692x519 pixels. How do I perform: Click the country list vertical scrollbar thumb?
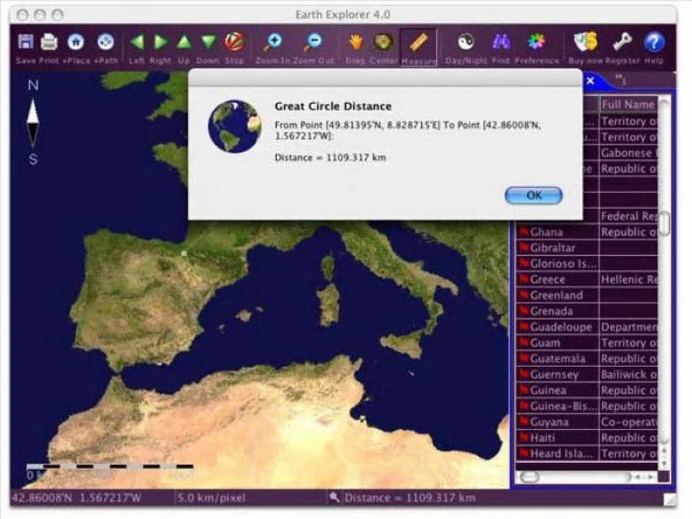pyautogui.click(x=664, y=223)
